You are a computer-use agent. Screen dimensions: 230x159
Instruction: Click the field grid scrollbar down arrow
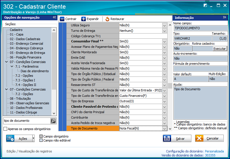[x=170, y=129]
